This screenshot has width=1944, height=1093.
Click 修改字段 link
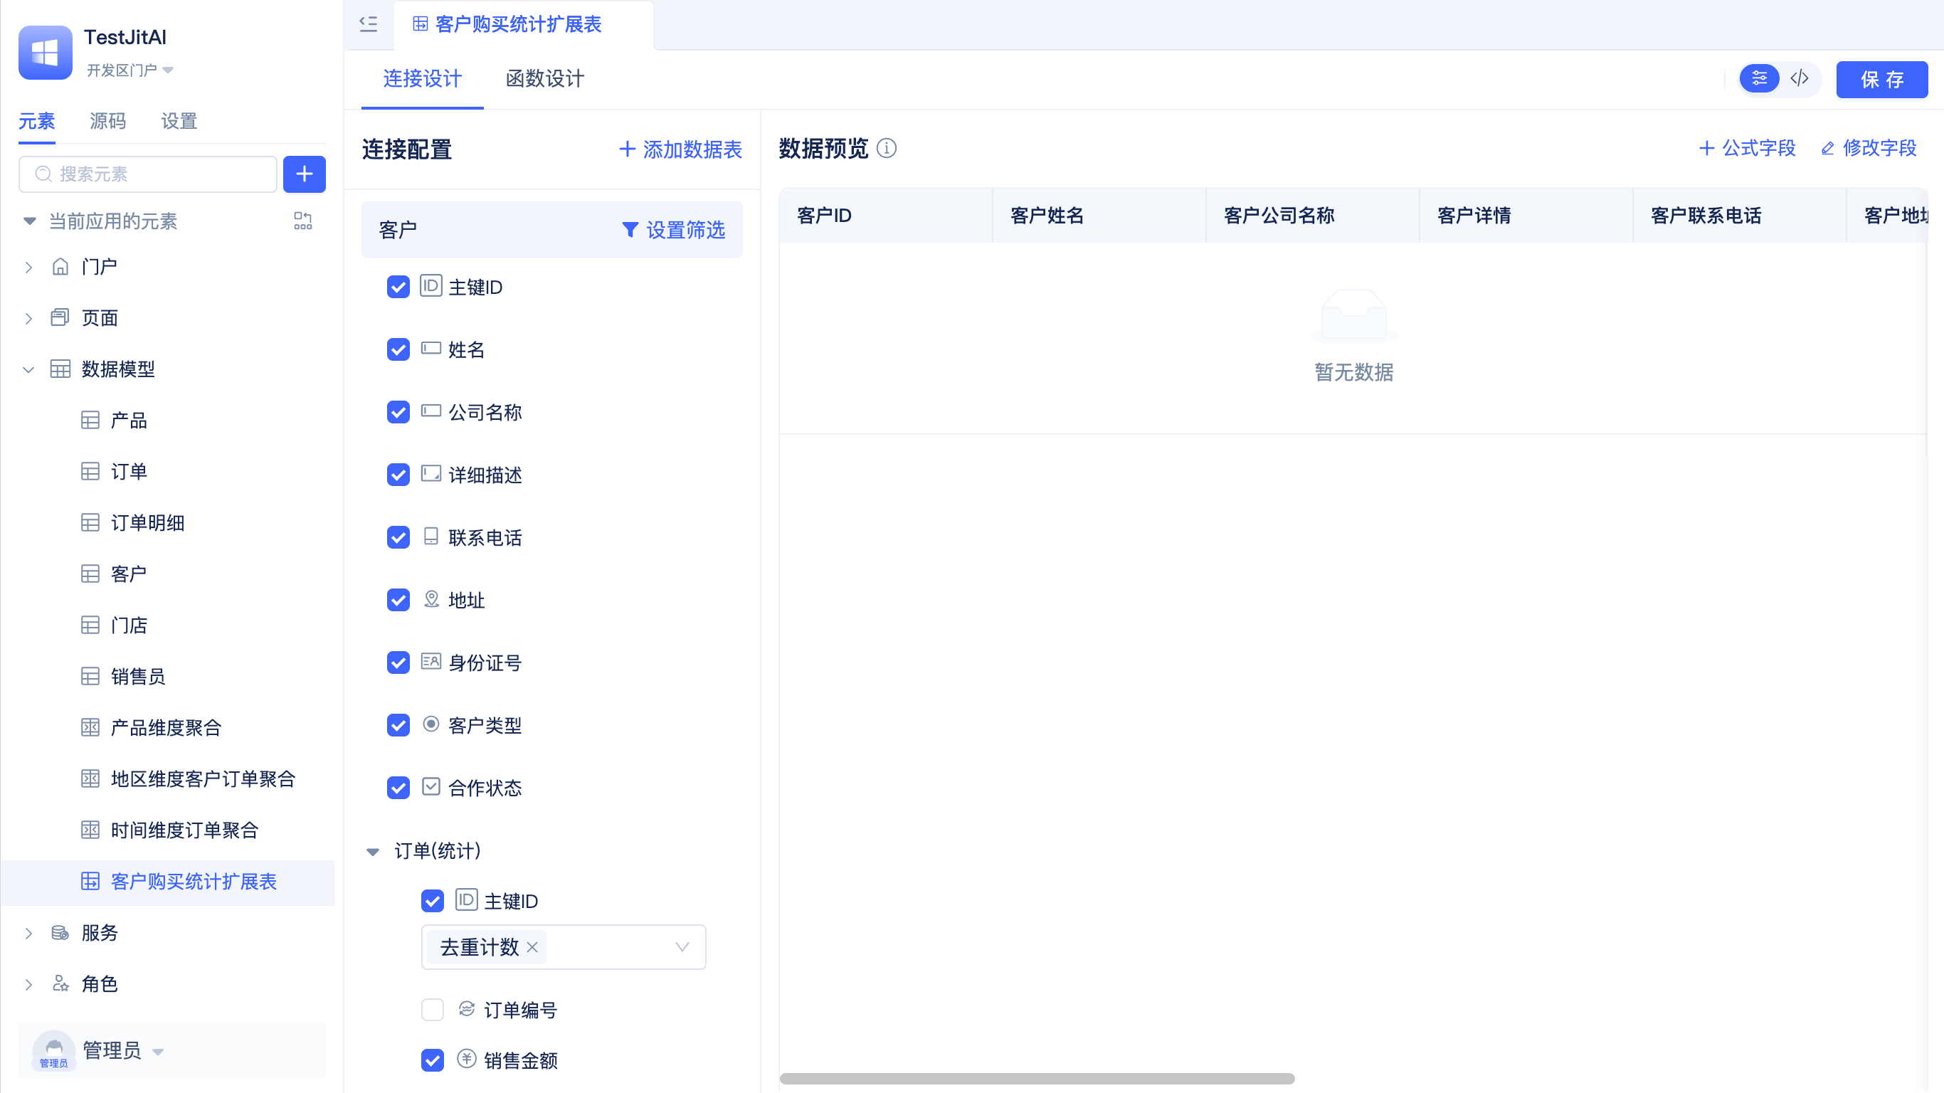point(1869,148)
